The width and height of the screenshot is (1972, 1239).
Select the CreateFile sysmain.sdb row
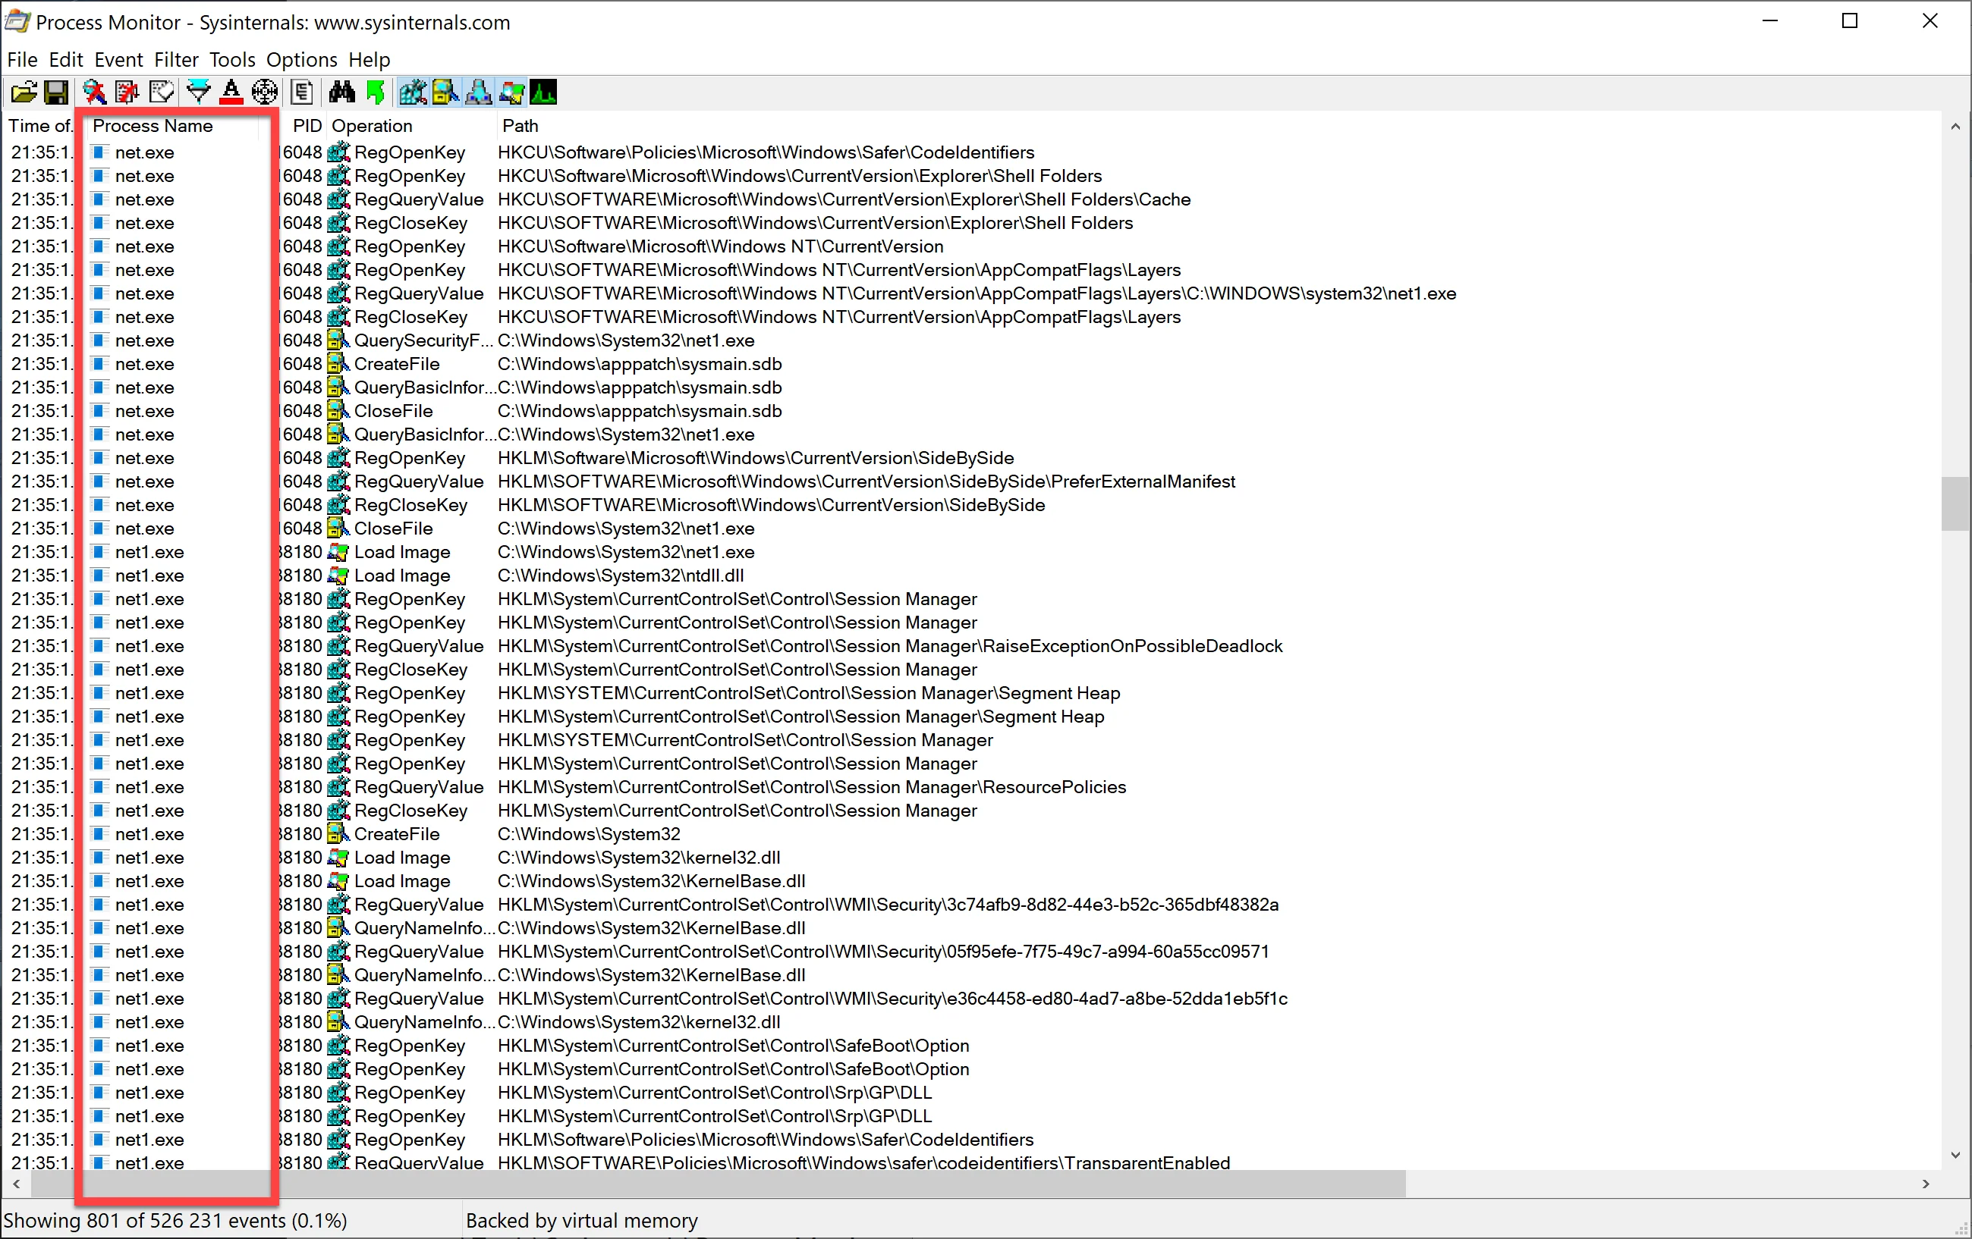pos(972,364)
